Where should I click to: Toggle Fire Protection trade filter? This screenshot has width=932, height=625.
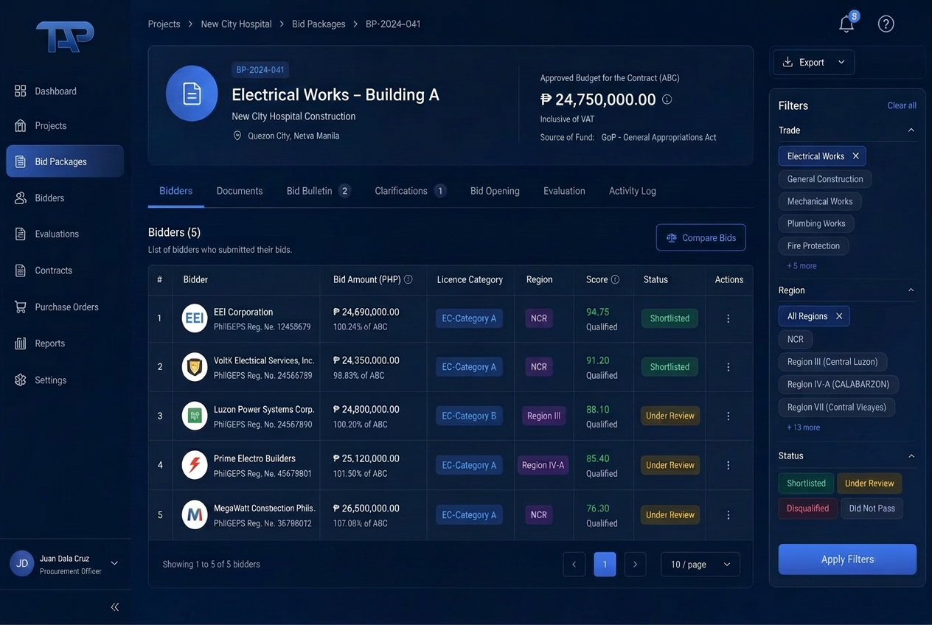[x=813, y=246]
